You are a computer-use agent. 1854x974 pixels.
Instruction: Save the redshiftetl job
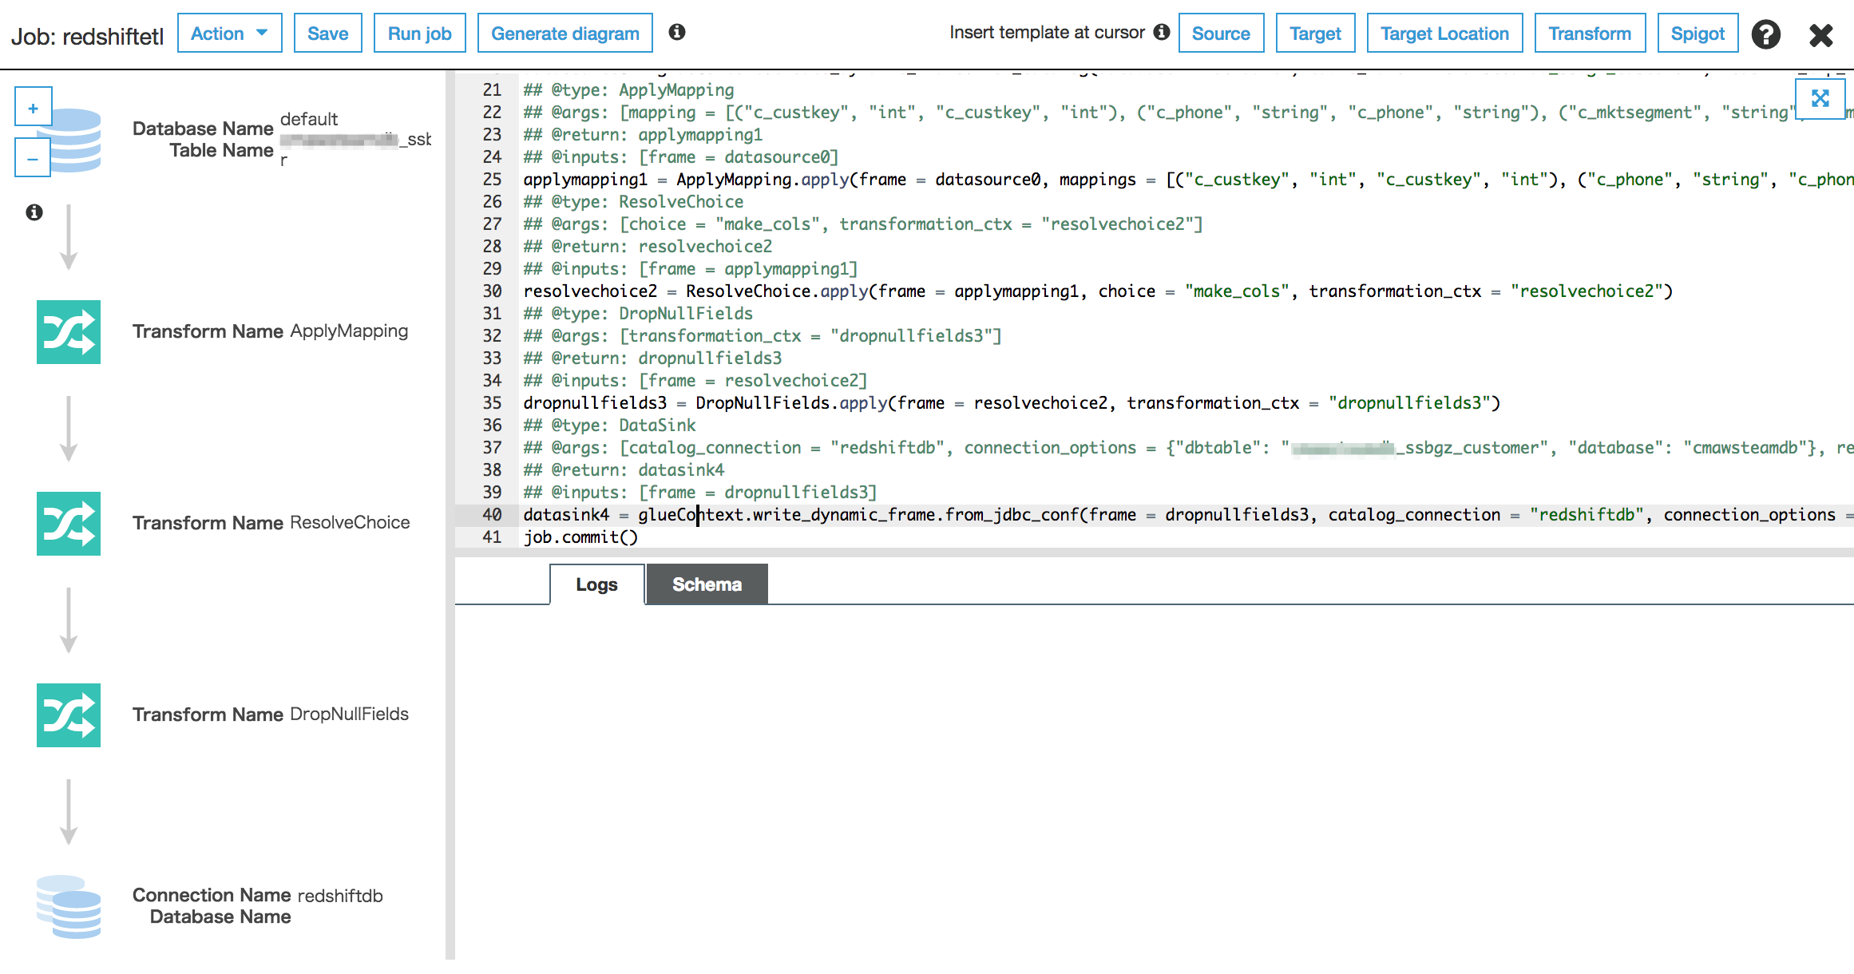[327, 33]
